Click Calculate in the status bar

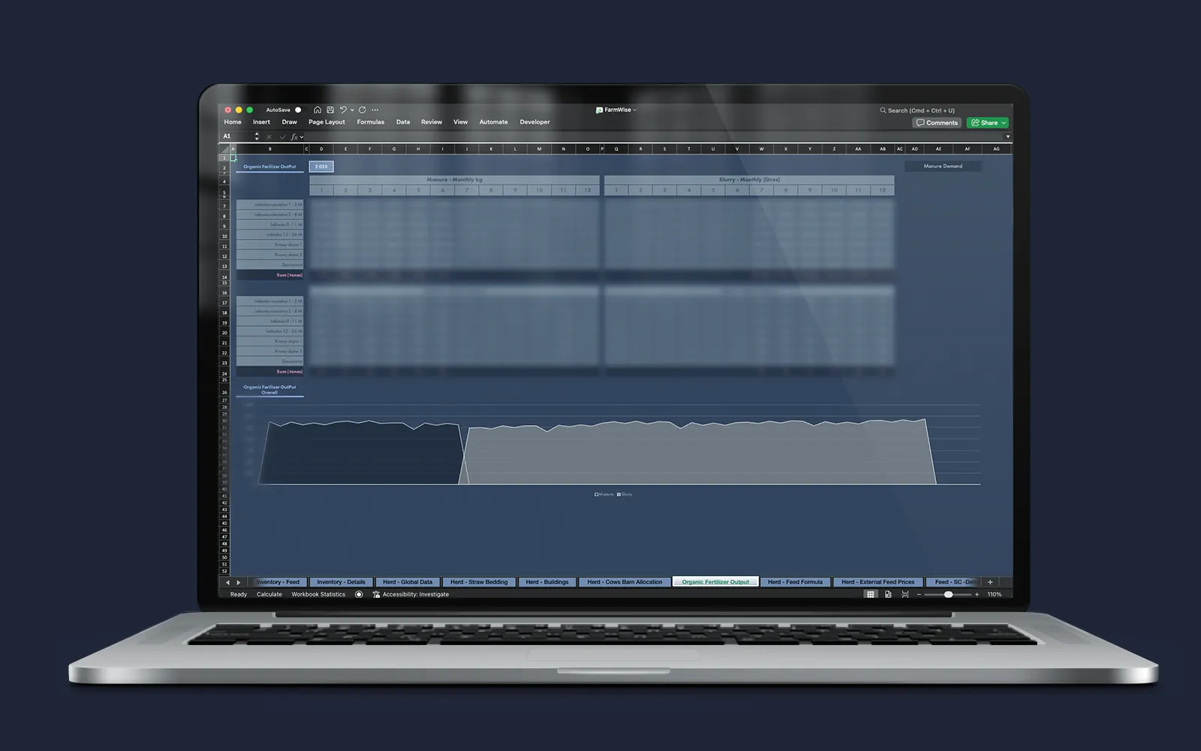[x=269, y=594]
